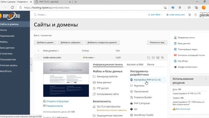Click the Добавить домен button
Image resolution: width=209 pixels, height=118 pixels.
click(45, 42)
